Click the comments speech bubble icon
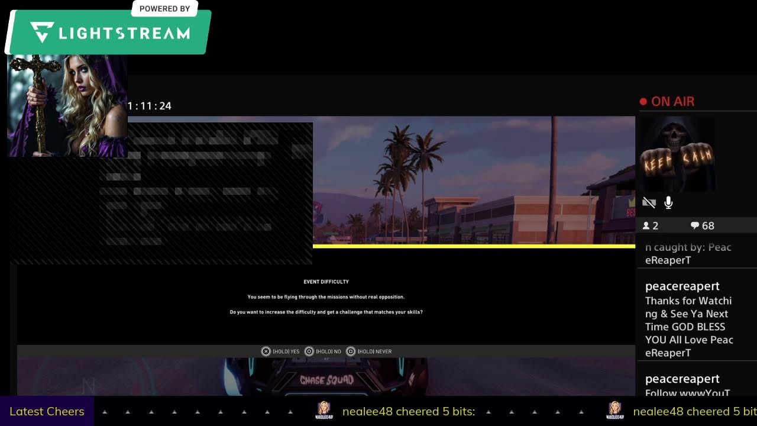The image size is (757, 426). tap(695, 226)
